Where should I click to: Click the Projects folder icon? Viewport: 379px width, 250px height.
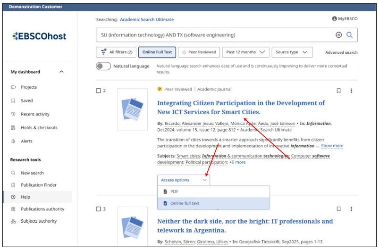click(x=13, y=87)
